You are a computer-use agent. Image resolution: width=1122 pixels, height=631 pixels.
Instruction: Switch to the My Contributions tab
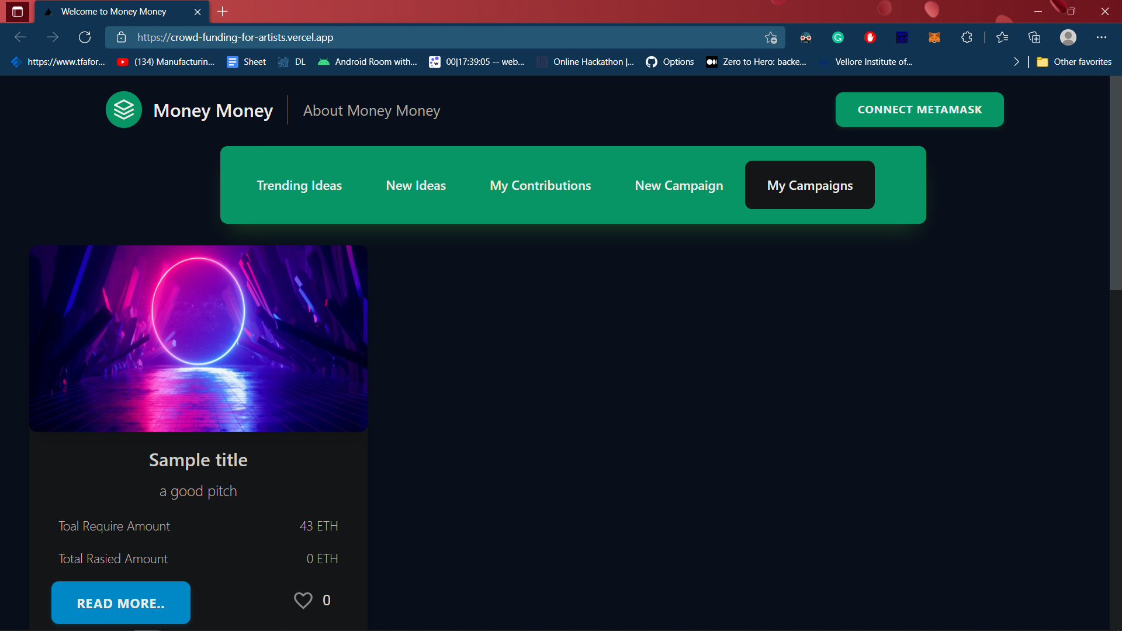[540, 185]
